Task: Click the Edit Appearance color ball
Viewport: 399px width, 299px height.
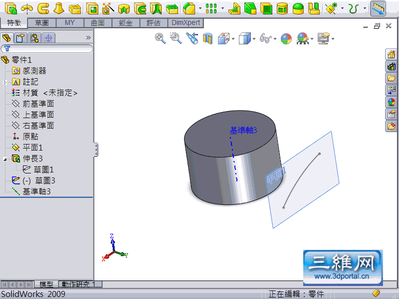Action: pos(286,39)
